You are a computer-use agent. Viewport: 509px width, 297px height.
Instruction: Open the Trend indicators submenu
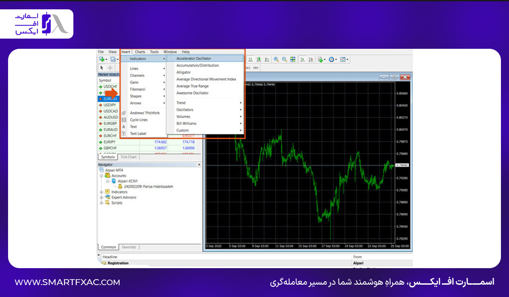(205, 103)
